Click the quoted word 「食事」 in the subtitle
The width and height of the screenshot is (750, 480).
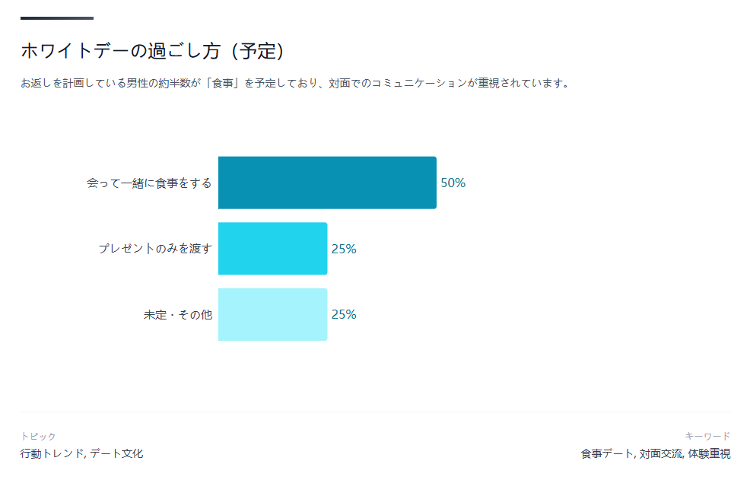pos(224,84)
